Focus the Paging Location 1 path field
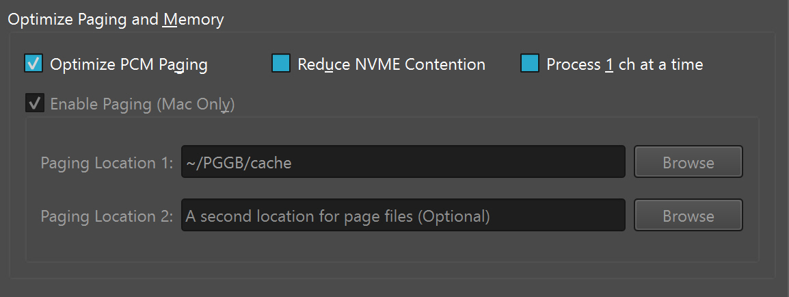The width and height of the screenshot is (789, 297). point(403,162)
